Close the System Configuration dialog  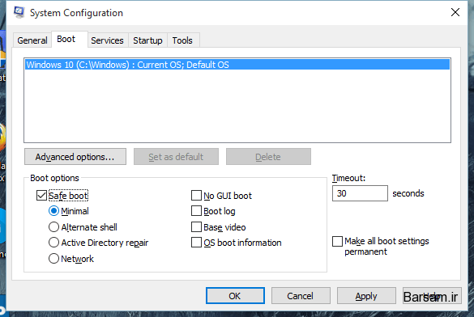pos(455,12)
